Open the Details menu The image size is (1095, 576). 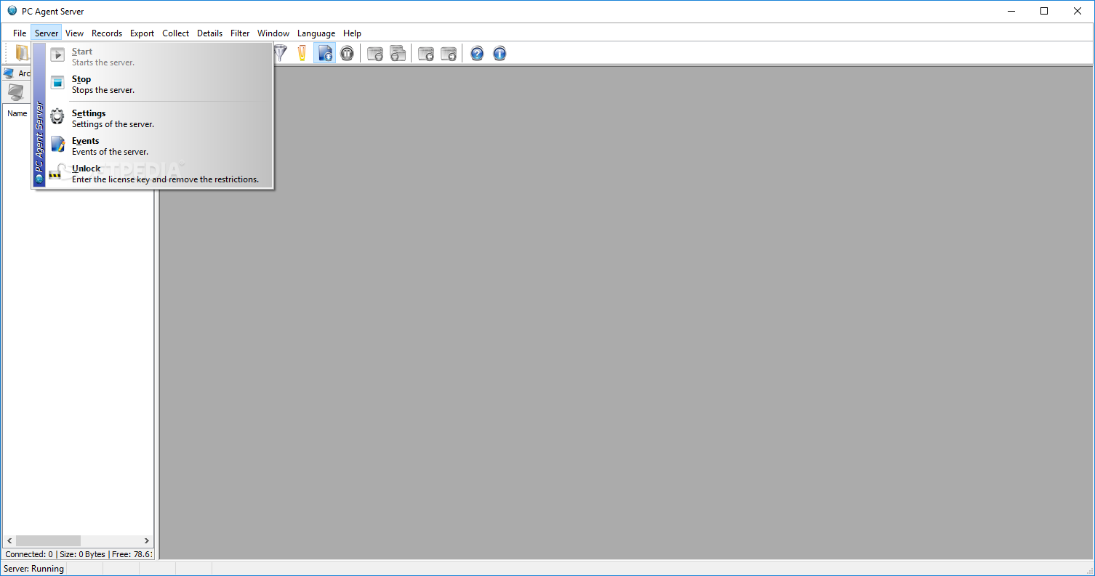pos(209,33)
